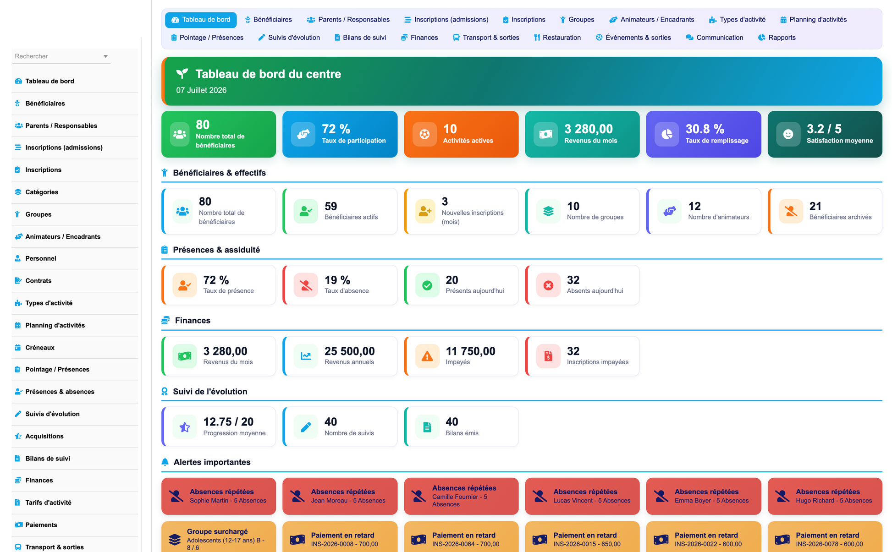Image resolution: width=892 pixels, height=552 pixels.
Task: Open the Animateurs / Encadrants top tab
Action: click(x=651, y=20)
